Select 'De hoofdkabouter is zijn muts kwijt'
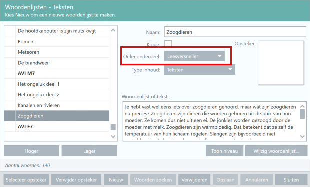 [x=57, y=31]
